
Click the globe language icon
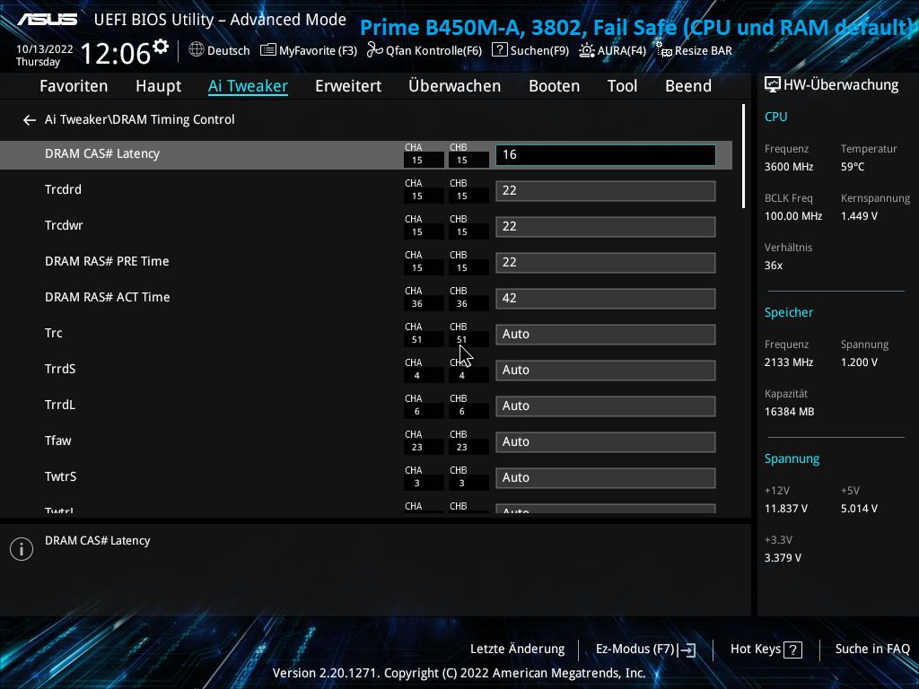[197, 50]
